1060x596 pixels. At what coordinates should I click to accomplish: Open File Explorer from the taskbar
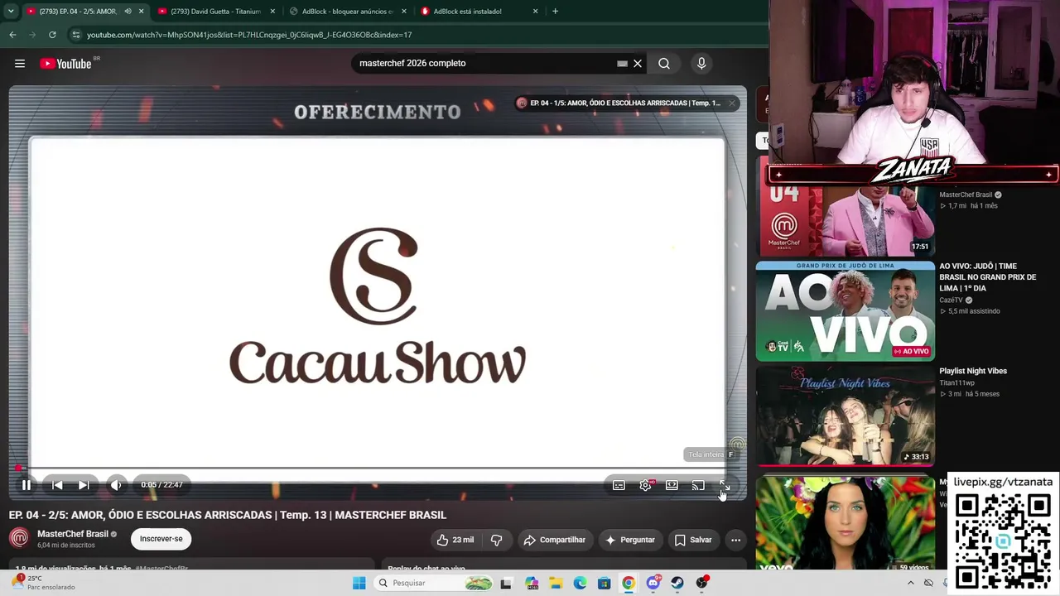tap(556, 583)
